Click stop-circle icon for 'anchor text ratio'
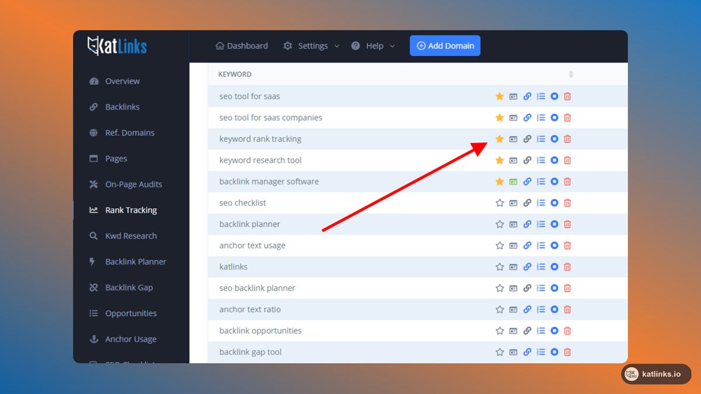 [x=554, y=309]
